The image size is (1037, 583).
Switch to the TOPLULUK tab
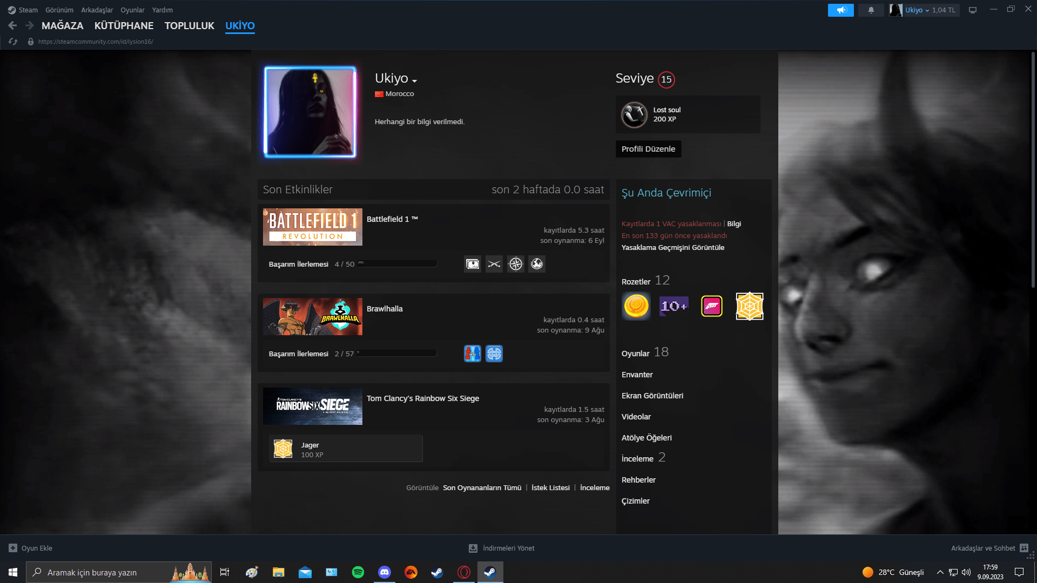click(190, 25)
